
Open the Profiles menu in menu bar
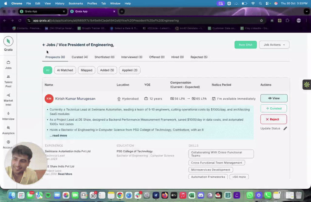[x=92, y=3]
